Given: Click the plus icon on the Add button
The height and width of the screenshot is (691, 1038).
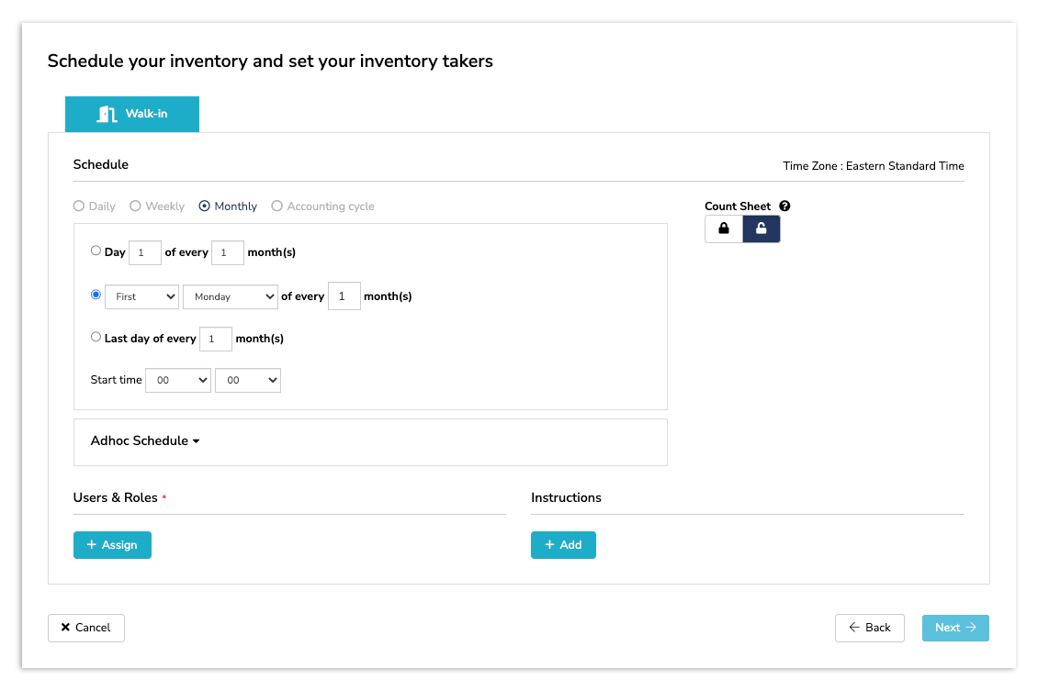Looking at the screenshot, I should click(550, 544).
